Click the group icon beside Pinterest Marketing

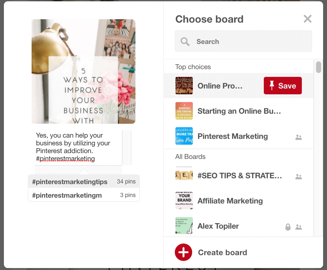299,137
